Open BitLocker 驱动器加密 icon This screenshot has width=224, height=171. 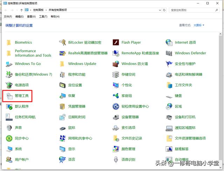point(62,43)
